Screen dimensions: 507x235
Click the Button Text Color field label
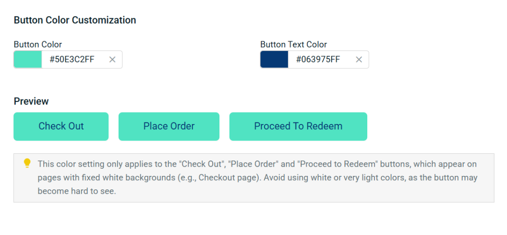pos(293,44)
